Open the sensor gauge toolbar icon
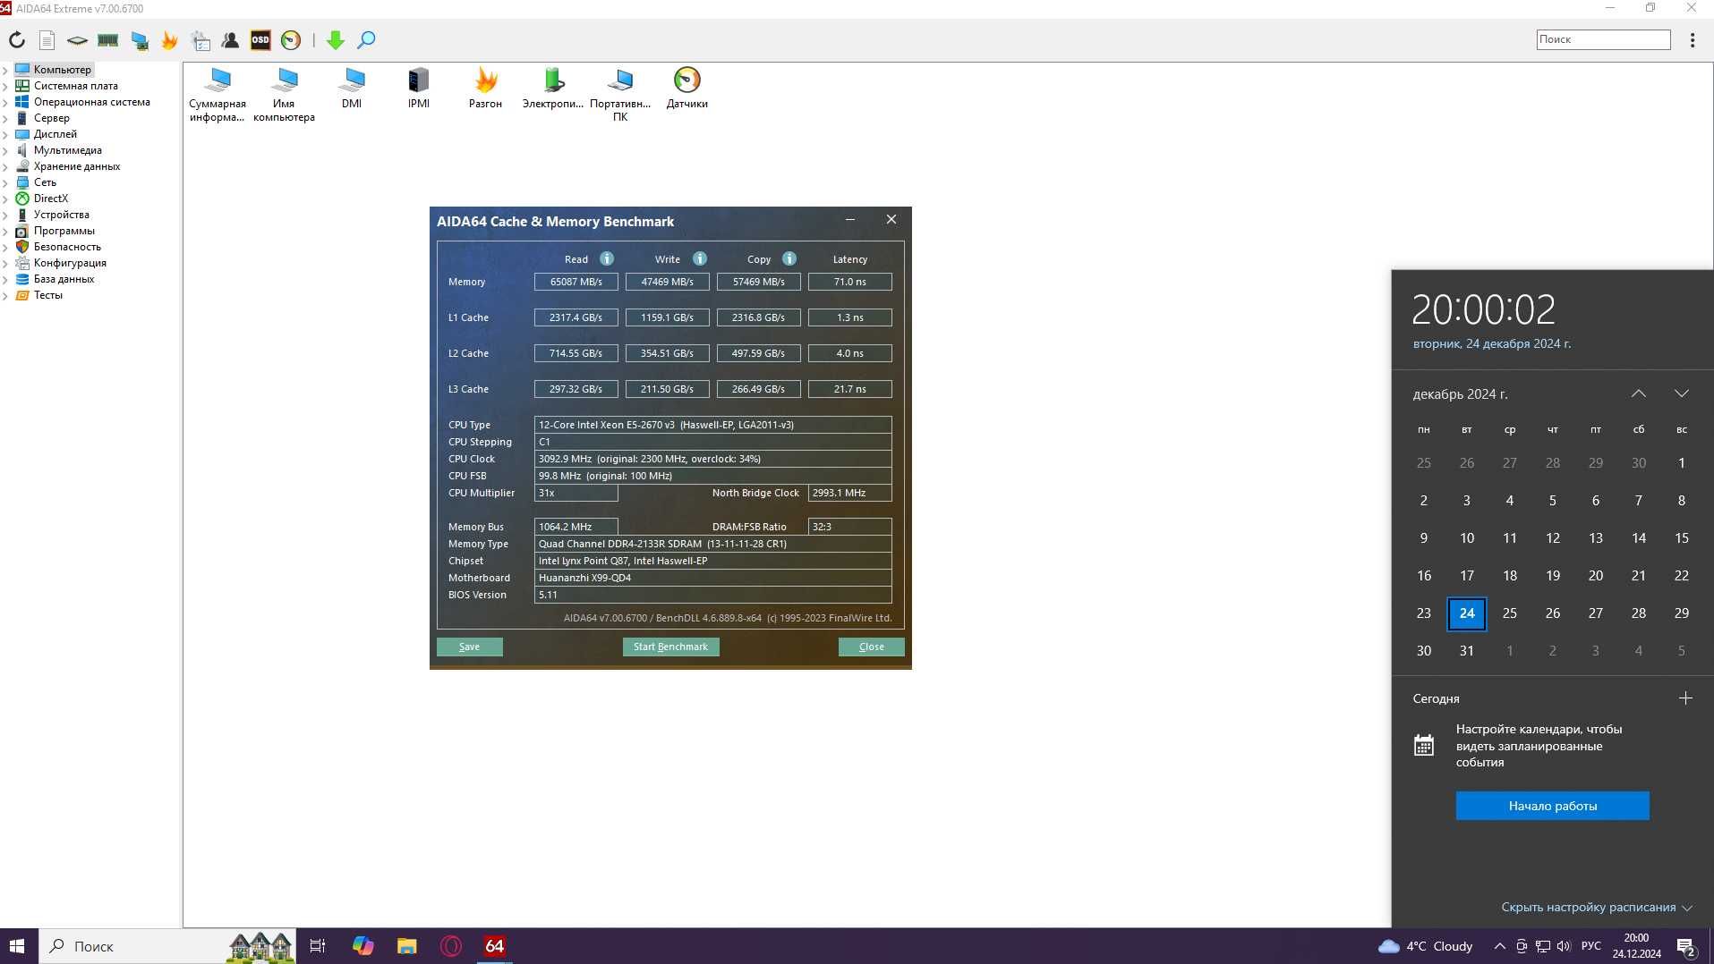The height and width of the screenshot is (964, 1714). pos(291,40)
